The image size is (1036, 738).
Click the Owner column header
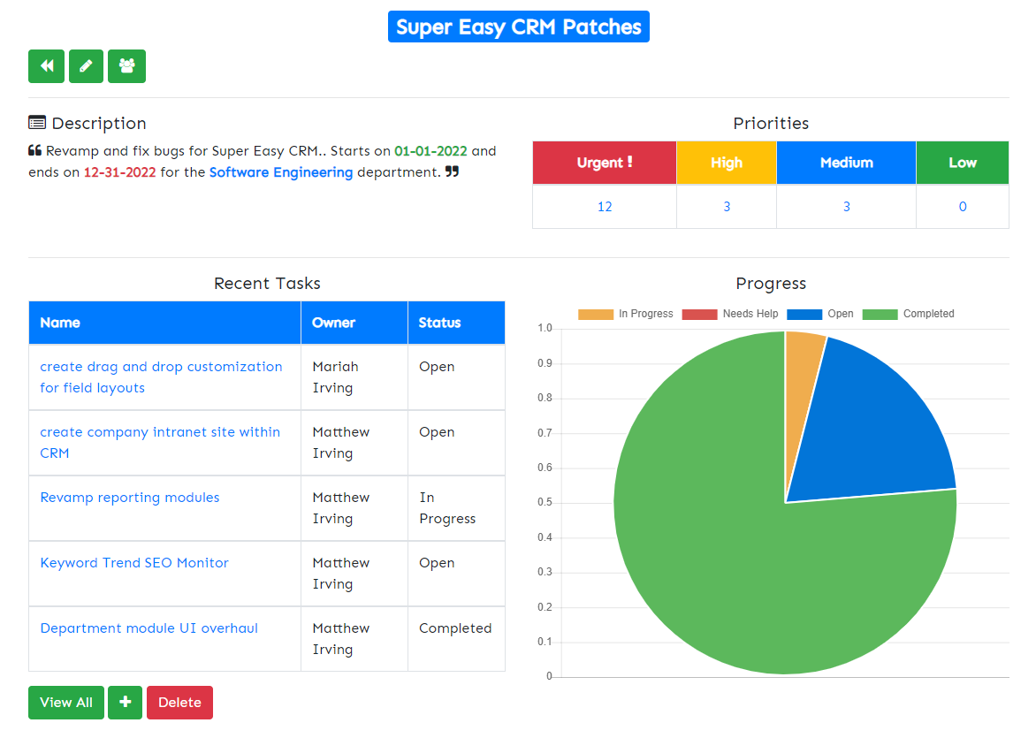tap(354, 323)
